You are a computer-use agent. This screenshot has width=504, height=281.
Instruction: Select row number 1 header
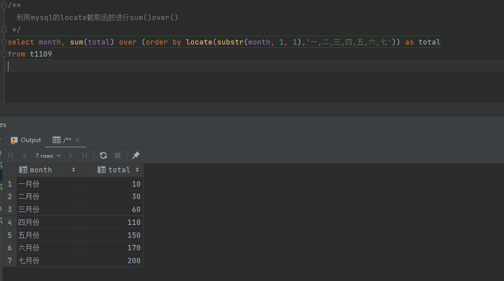click(10, 184)
